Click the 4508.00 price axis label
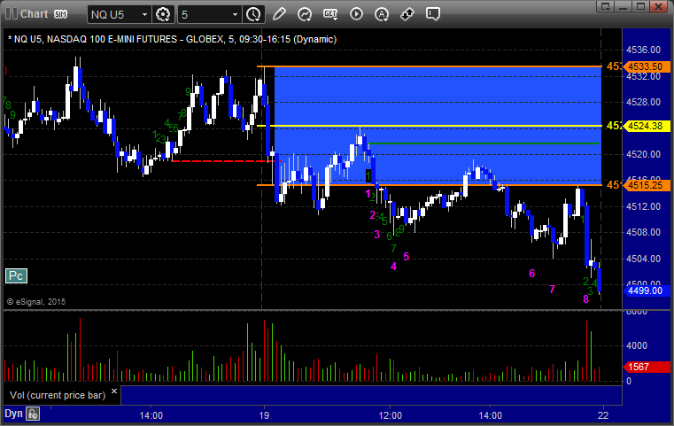This screenshot has height=426, width=674. pos(644,233)
